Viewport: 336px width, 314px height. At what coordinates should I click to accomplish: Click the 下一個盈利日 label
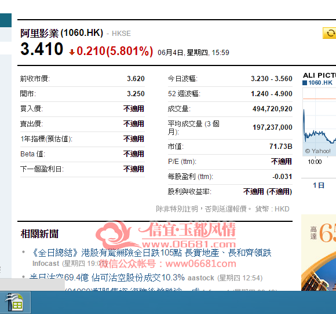click(x=42, y=169)
